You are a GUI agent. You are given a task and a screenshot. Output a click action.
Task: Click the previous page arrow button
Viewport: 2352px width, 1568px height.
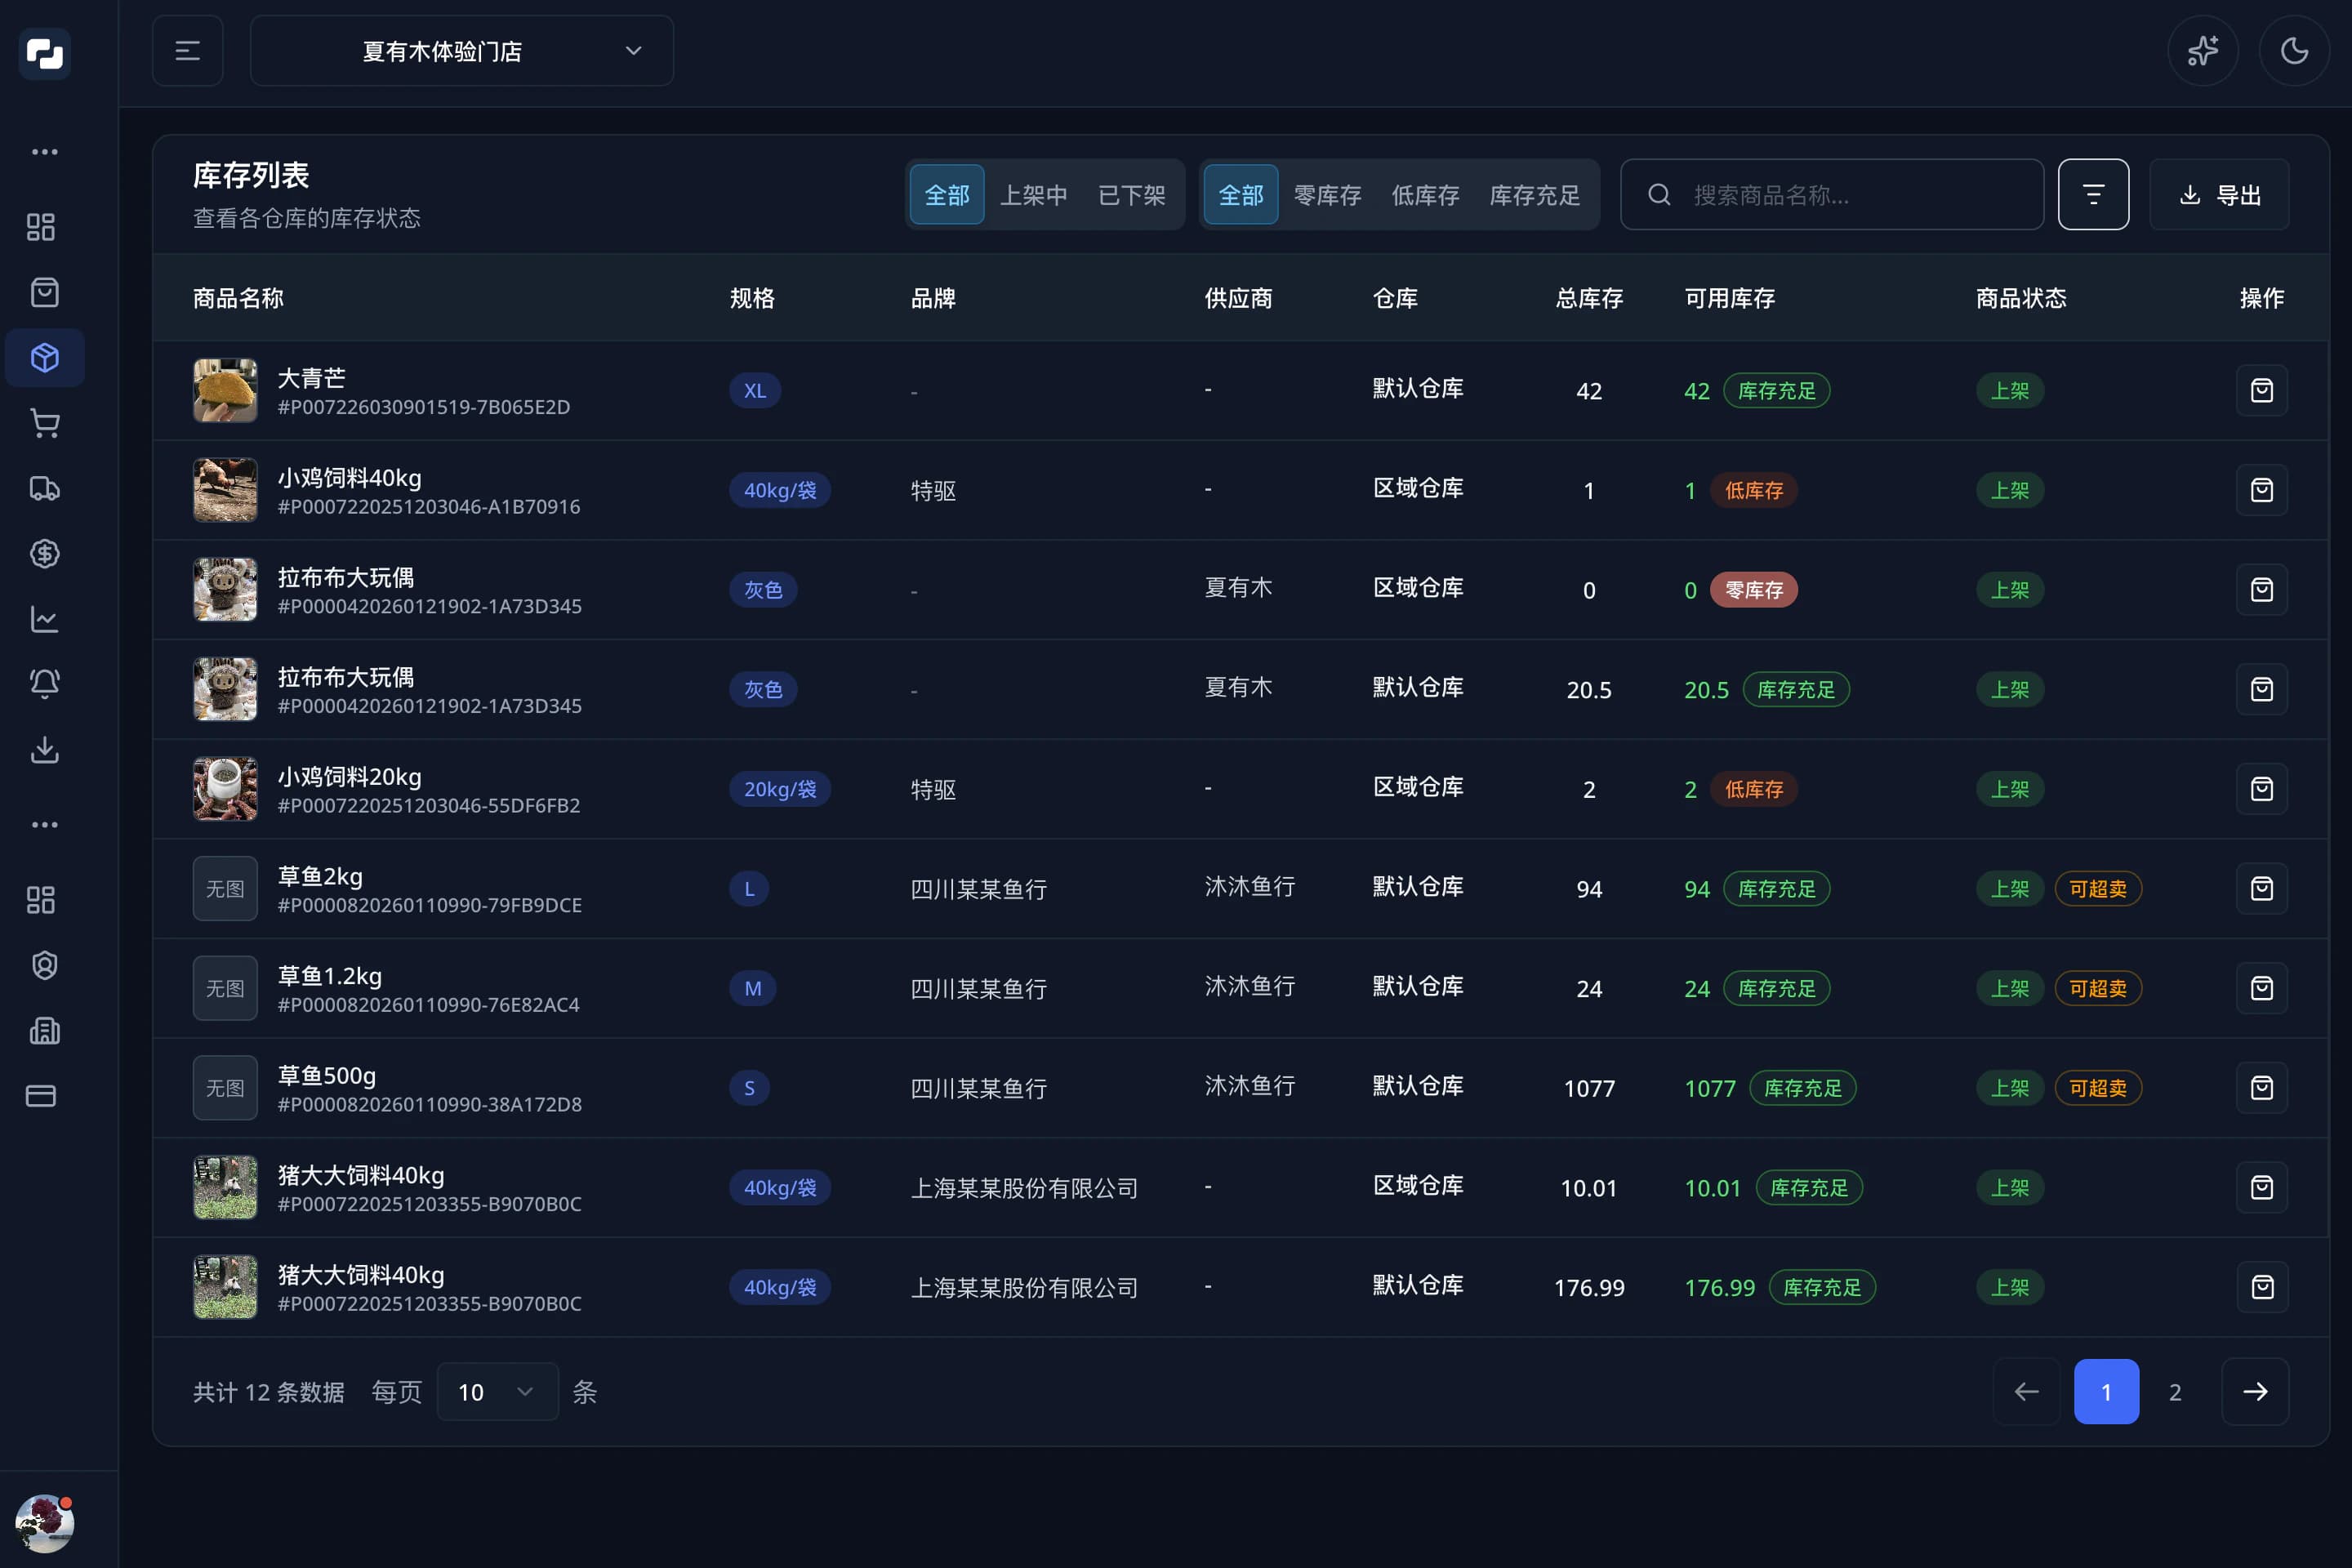coord(2026,1391)
